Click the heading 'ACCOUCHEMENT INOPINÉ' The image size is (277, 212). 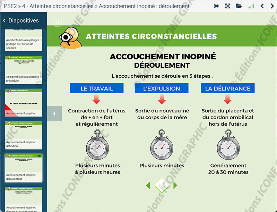(x=163, y=57)
